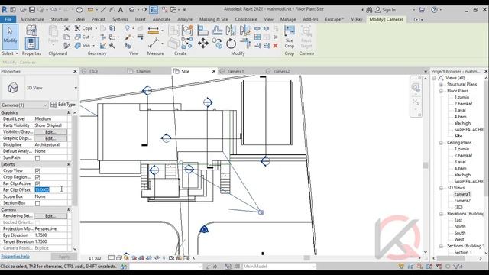Click the Sign In user icon

pyautogui.click(x=377, y=10)
